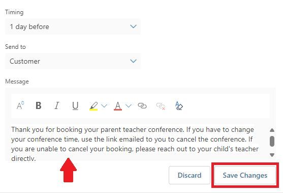283x193 pixels.
Task: Click the font size icon
Action: [20, 105]
